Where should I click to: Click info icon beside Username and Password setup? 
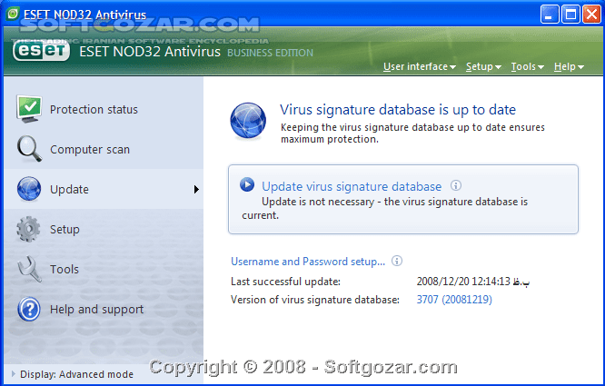397,261
